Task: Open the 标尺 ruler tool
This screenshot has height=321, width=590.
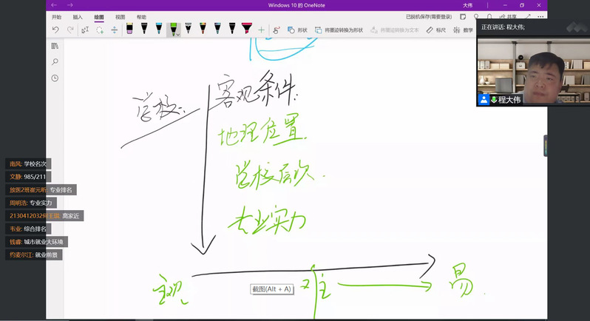Action: click(x=435, y=30)
